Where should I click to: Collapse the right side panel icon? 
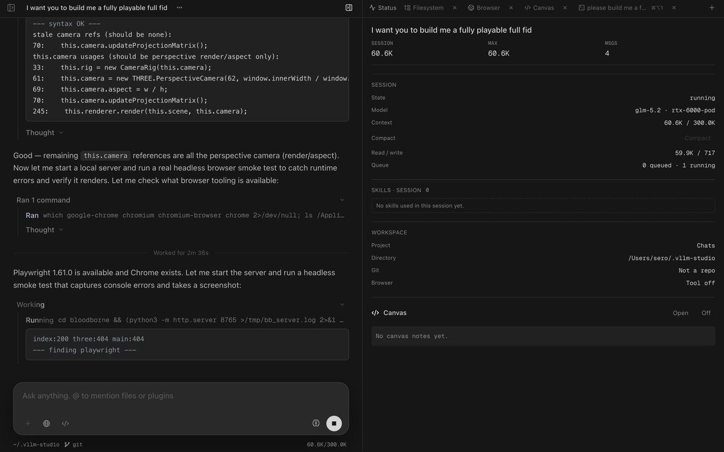click(x=349, y=8)
